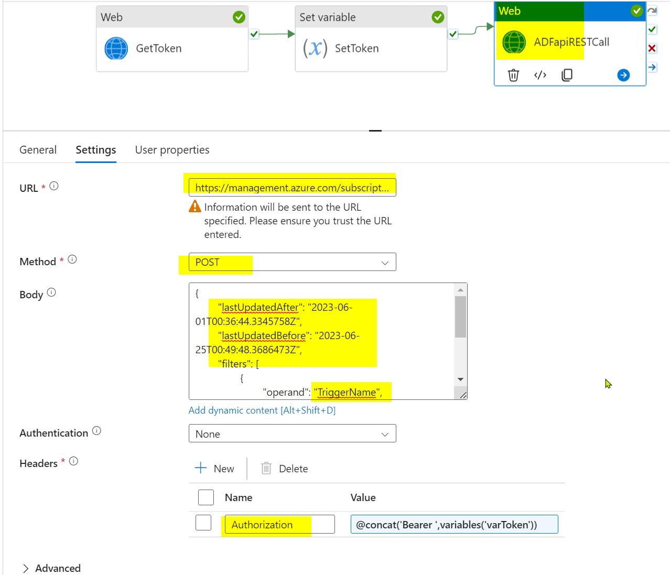This screenshot has height=575, width=670.
Task: Click the info icon next to URL
Action: [54, 186]
